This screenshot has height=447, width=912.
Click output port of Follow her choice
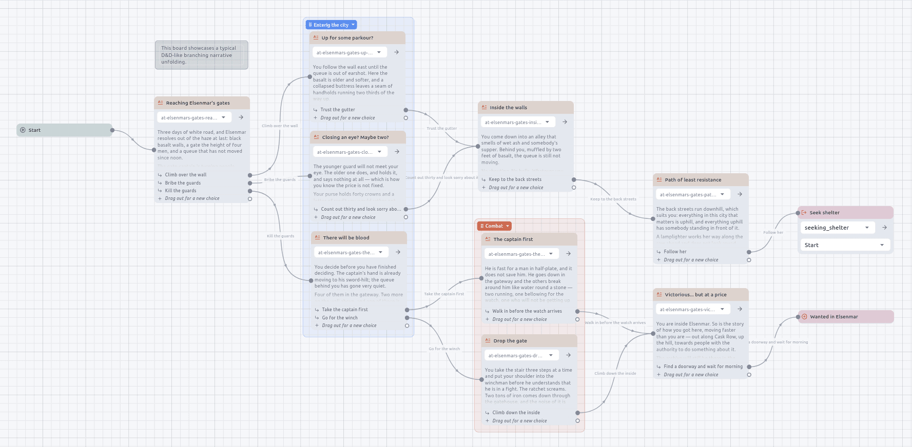coord(749,252)
